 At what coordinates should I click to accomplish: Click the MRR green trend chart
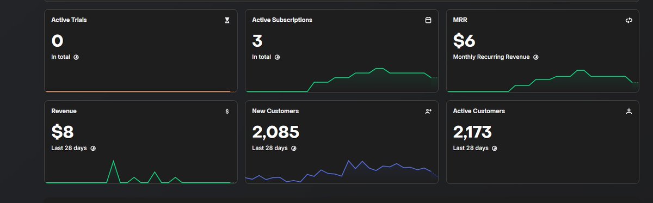(x=543, y=81)
